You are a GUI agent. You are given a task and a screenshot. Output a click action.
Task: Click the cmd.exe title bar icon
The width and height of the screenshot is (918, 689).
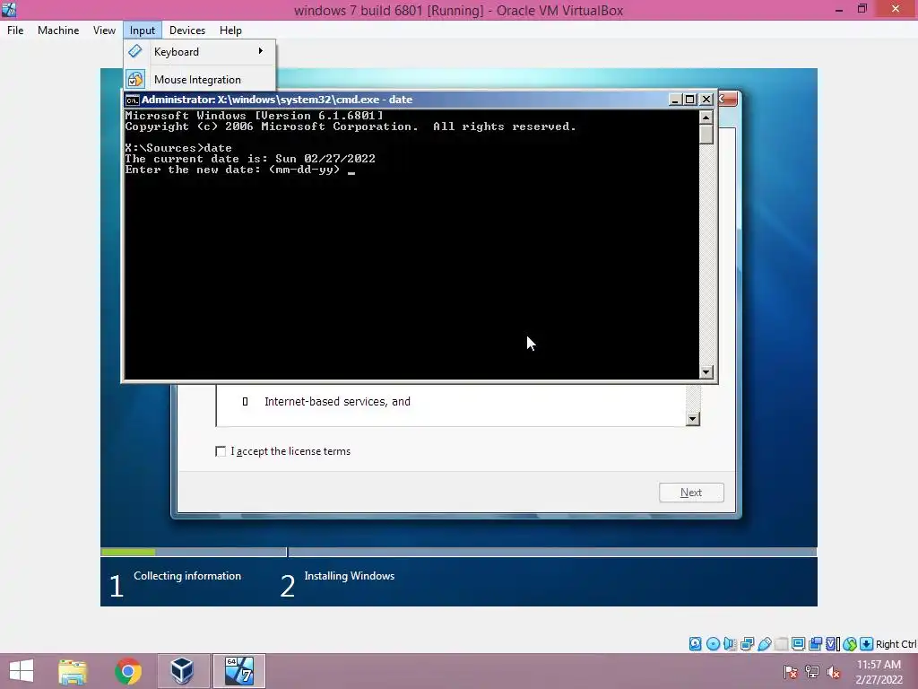click(133, 100)
